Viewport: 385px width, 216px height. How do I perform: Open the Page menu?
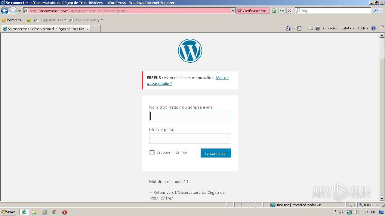332,28
